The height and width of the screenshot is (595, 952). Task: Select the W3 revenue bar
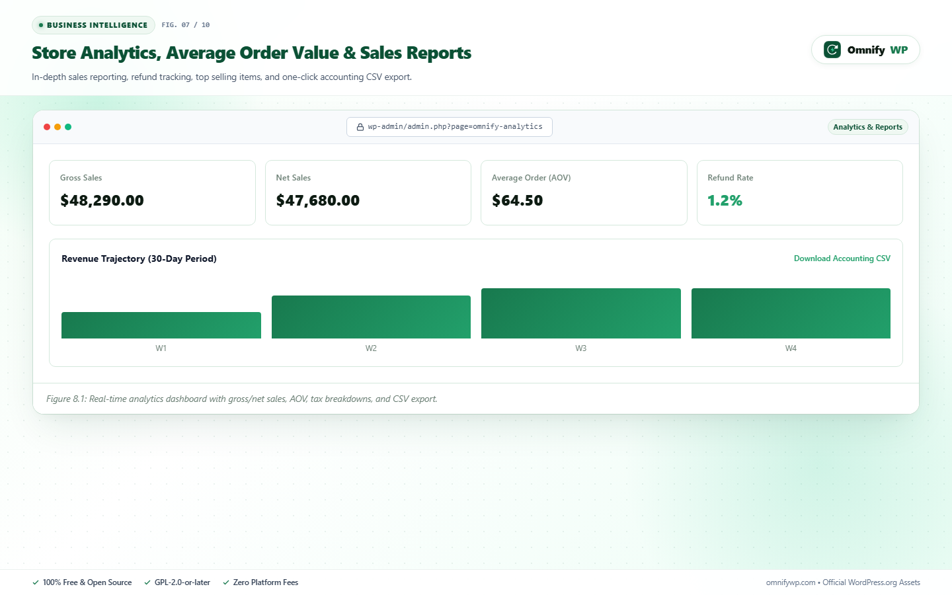(x=581, y=313)
